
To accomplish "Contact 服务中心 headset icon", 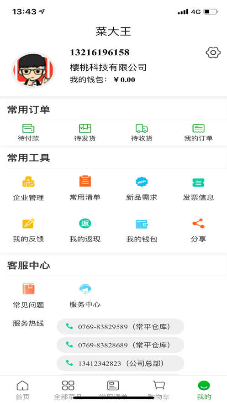I will [85, 288].
